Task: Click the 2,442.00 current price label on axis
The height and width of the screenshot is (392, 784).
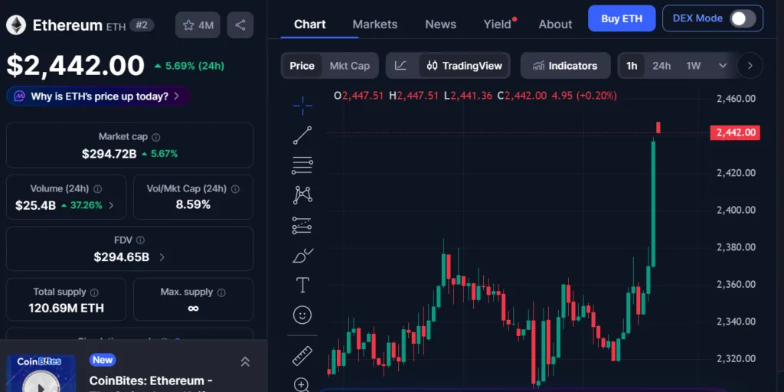Action: coord(735,132)
